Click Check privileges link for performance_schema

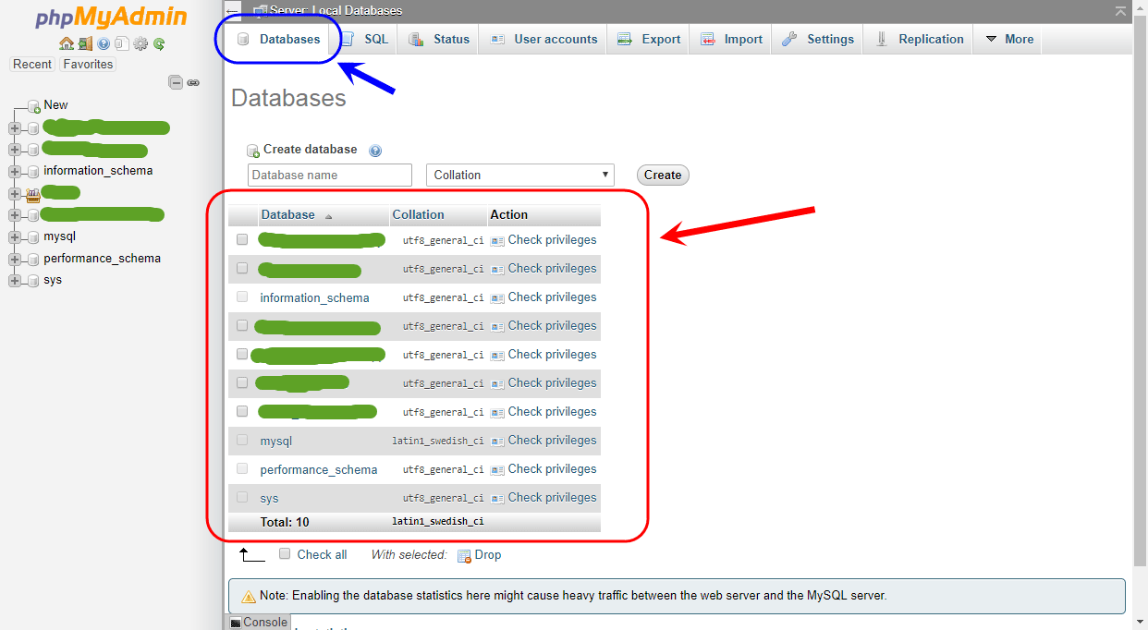pyautogui.click(x=552, y=469)
